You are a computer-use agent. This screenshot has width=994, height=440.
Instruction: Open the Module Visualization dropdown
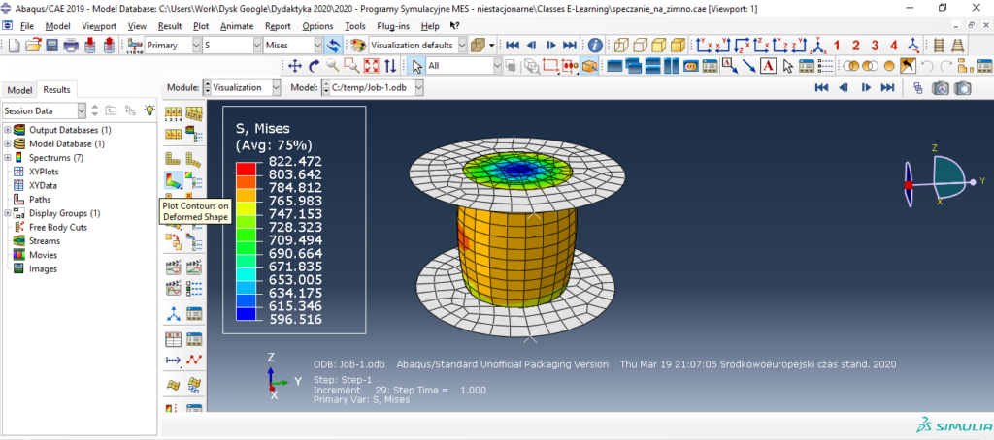click(276, 88)
